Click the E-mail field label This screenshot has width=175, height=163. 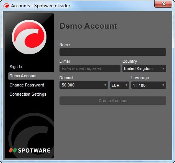[65, 61]
